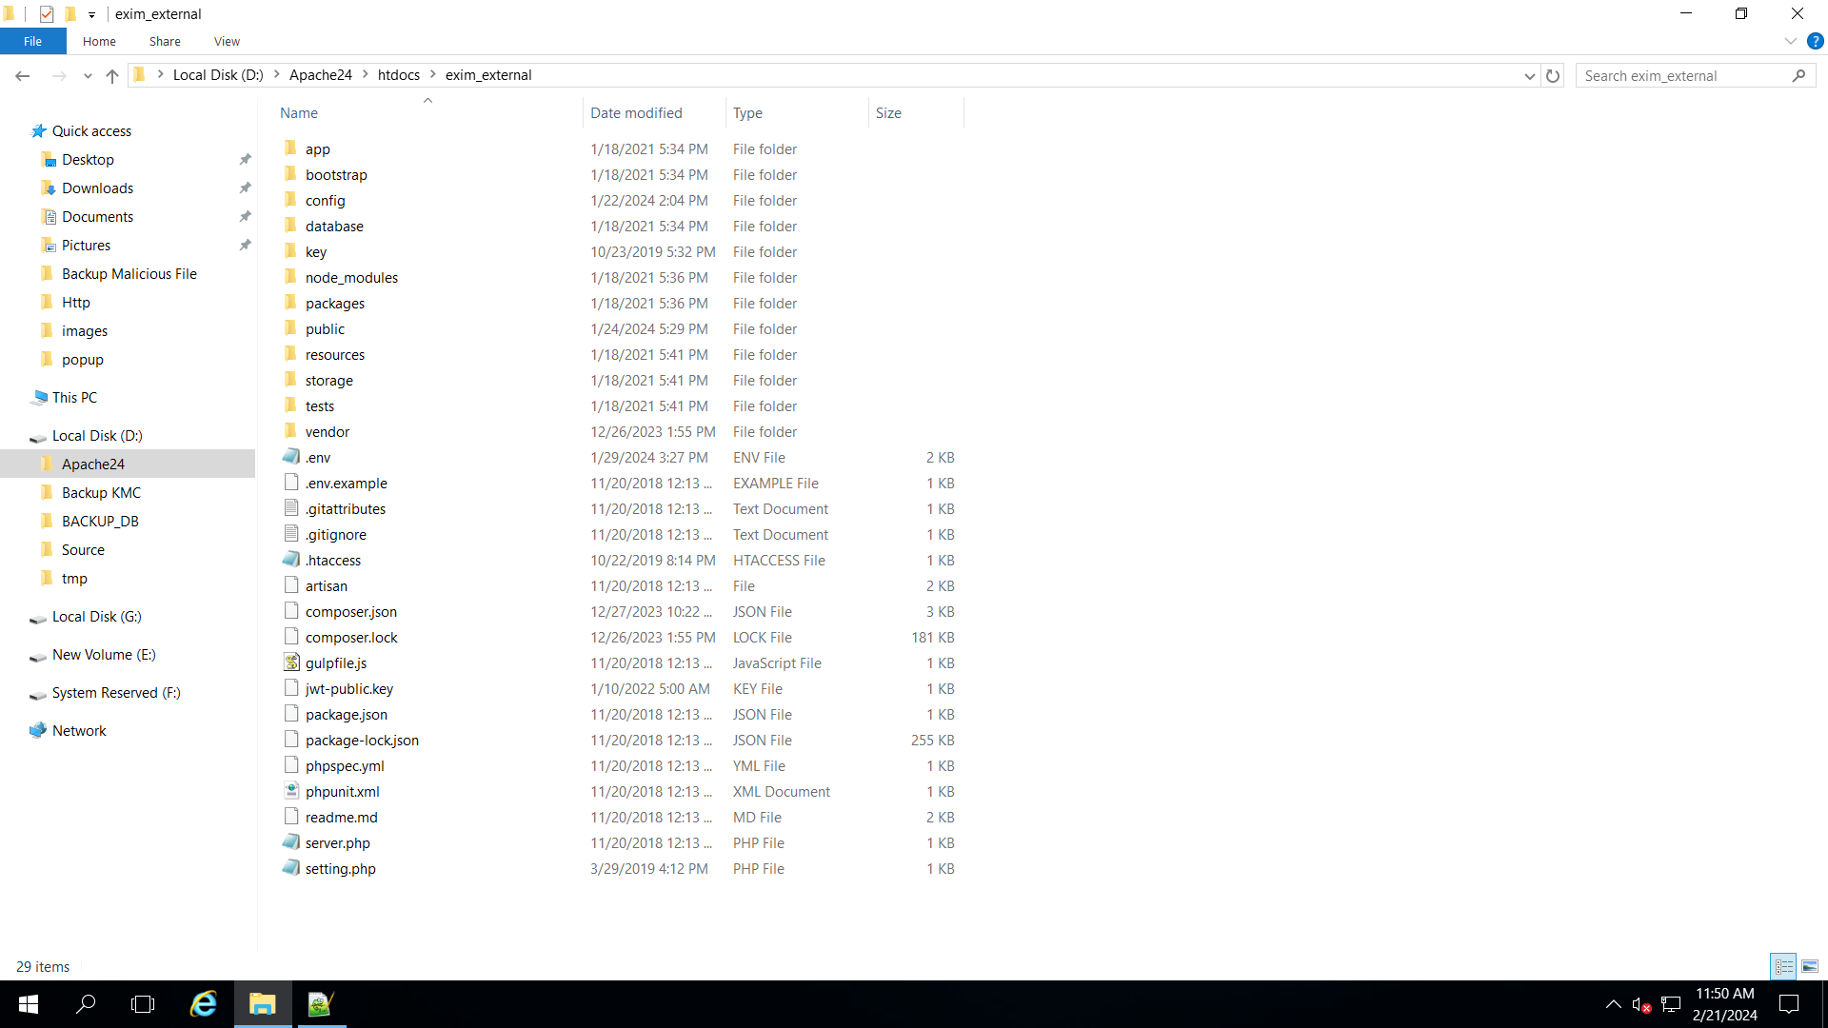Open the View ribbon tab
Image resolution: width=1828 pixels, height=1028 pixels.
227,41
